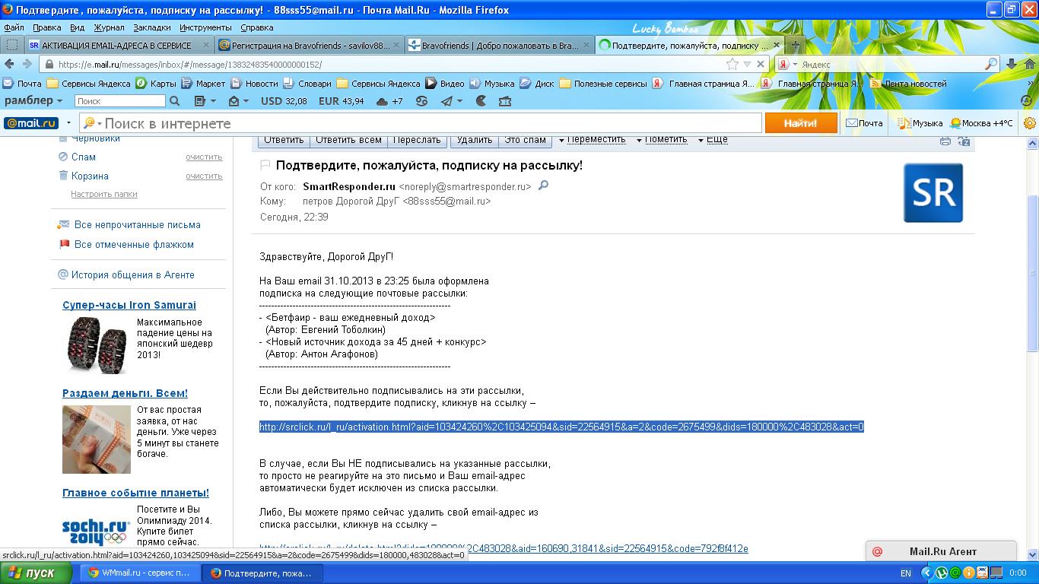
Task: Click Москва +4°C weather widget
Action: pyautogui.click(x=981, y=123)
